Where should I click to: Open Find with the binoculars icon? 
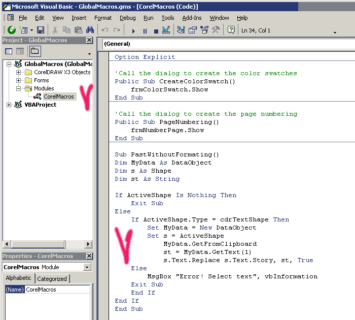click(90, 30)
